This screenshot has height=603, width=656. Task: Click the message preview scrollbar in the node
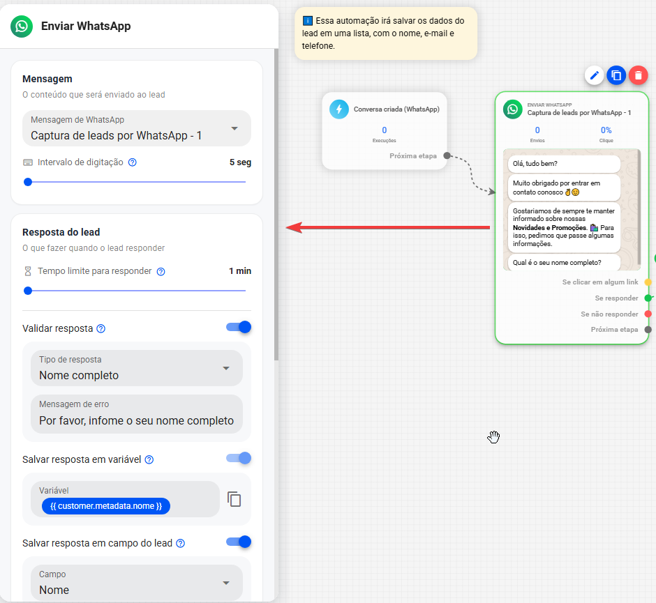tap(639, 207)
